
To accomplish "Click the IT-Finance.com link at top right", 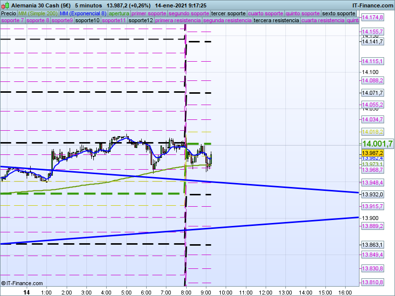I will click(x=374, y=5).
